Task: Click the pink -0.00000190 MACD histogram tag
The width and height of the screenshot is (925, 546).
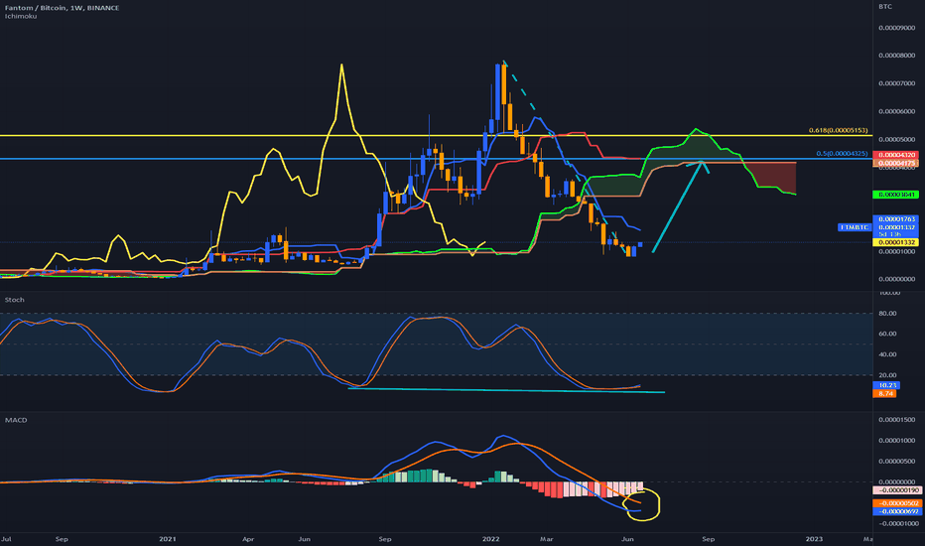Action: [896, 490]
